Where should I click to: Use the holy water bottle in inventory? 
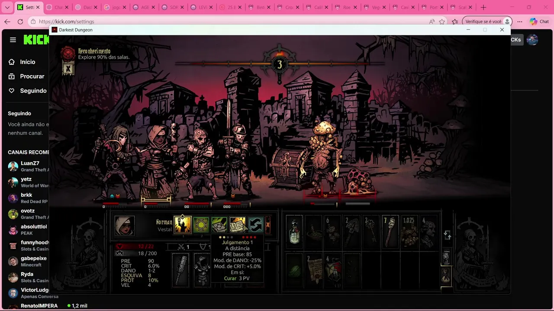(x=294, y=232)
